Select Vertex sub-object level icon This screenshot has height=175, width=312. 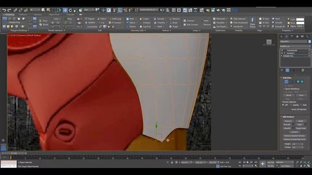pos(286,82)
